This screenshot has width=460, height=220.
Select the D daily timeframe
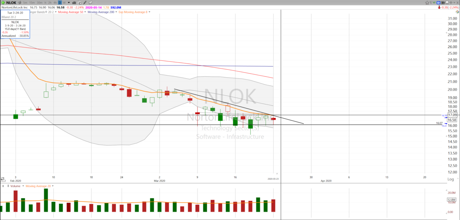coord(60,3)
